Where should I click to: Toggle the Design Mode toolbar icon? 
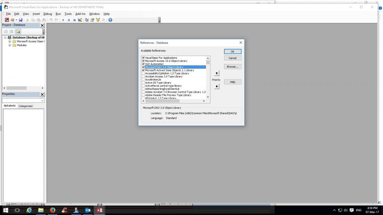coord(80,20)
